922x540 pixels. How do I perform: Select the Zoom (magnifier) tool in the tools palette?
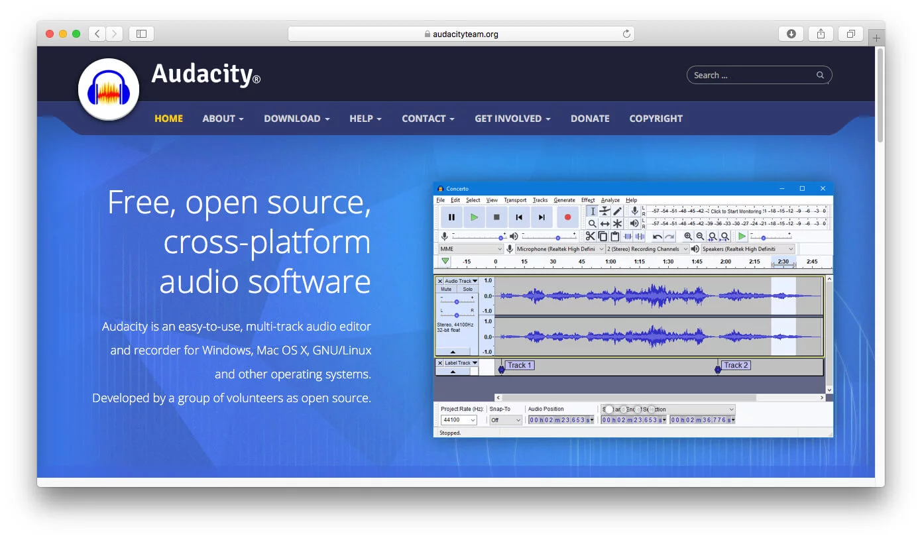(x=593, y=224)
